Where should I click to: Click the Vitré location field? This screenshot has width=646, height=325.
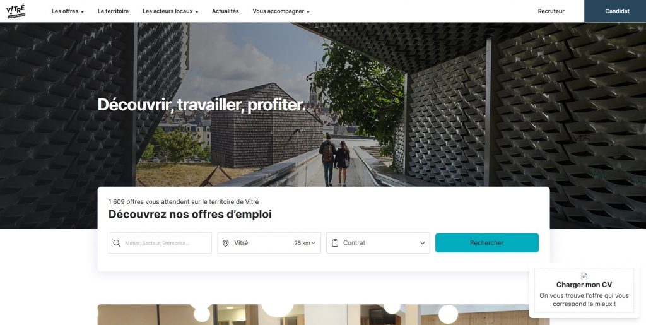click(x=269, y=243)
